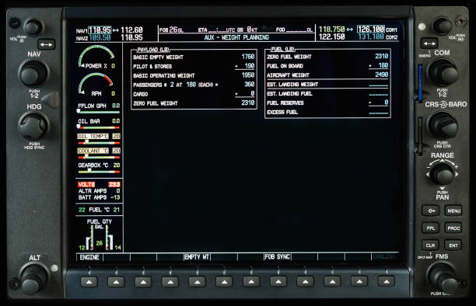The height and width of the screenshot is (306, 476).
Task: Select the passenger weight 180 each field
Action: [x=191, y=85]
